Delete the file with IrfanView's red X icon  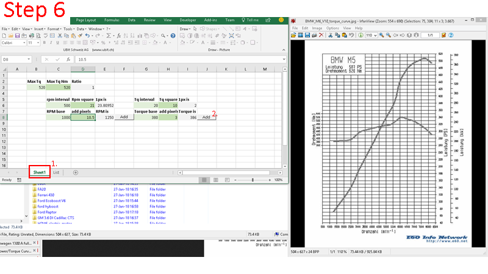(x=321, y=35)
